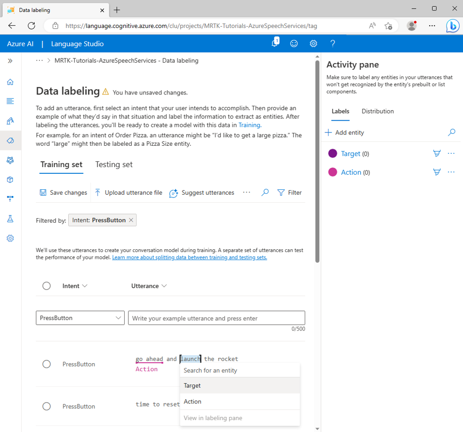Viewport: 463px width, 432px height.
Task: Open more options for Action entity
Action: [451, 172]
